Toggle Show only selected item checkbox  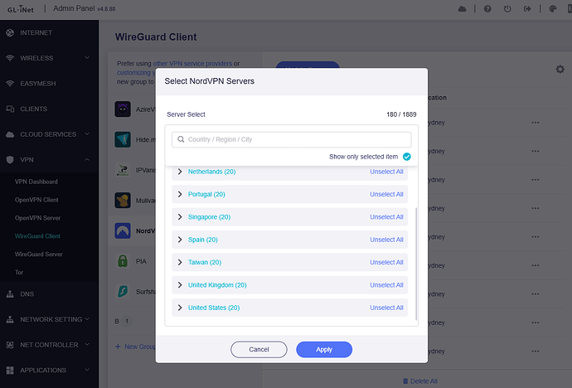click(406, 157)
